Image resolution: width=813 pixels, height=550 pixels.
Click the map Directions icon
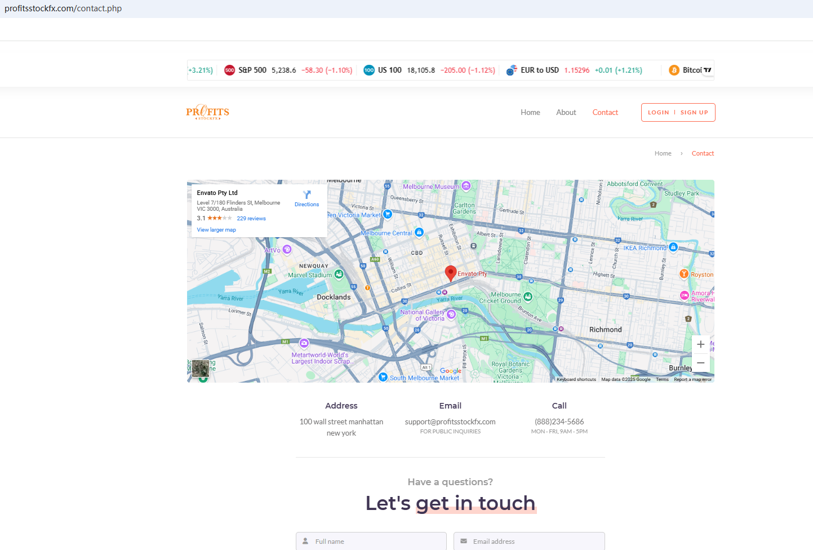click(x=306, y=195)
